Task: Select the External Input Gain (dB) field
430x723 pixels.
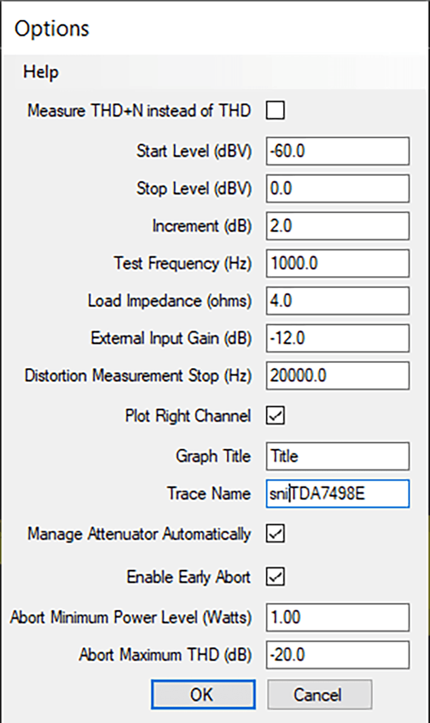Action: coord(337,338)
